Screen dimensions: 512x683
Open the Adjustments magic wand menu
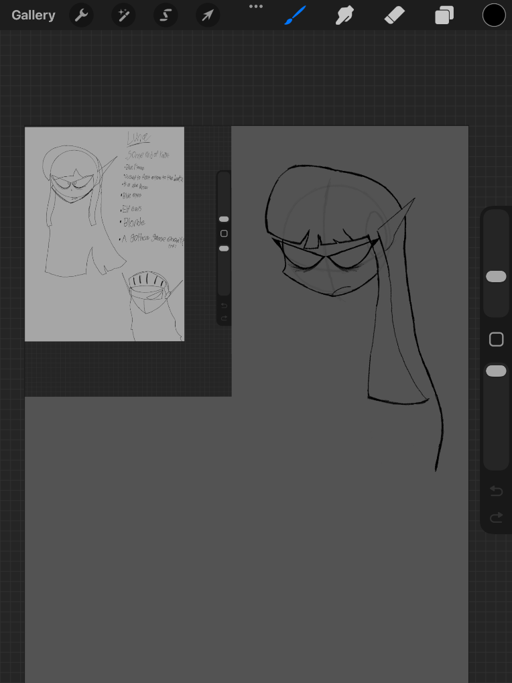[124, 15]
